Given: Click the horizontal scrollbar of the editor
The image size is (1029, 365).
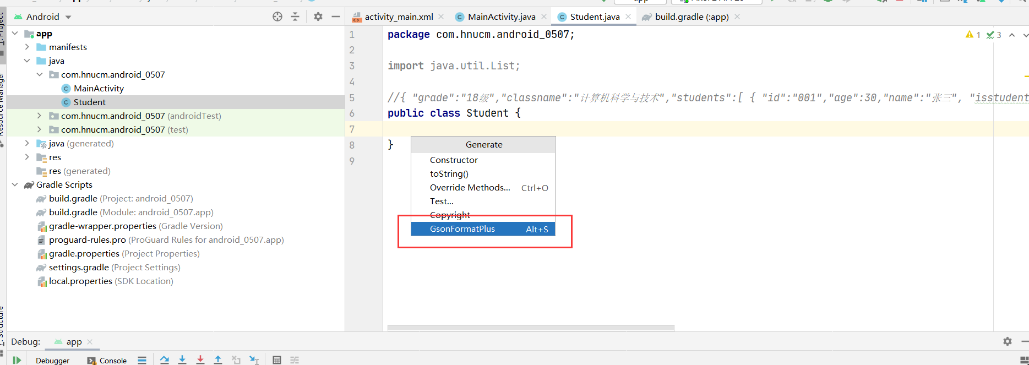Looking at the screenshot, I should pos(531,328).
